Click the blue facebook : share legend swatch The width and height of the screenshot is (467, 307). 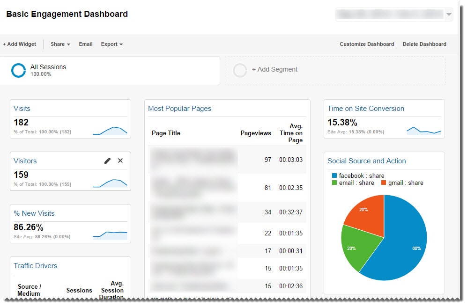tap(334, 175)
